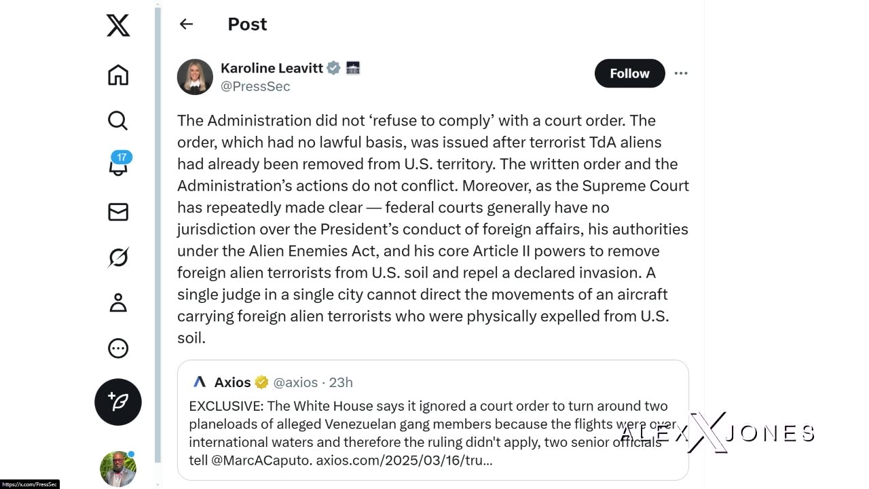869x489 pixels.
Task: Expand the More circle-dots menu
Action: (x=118, y=348)
